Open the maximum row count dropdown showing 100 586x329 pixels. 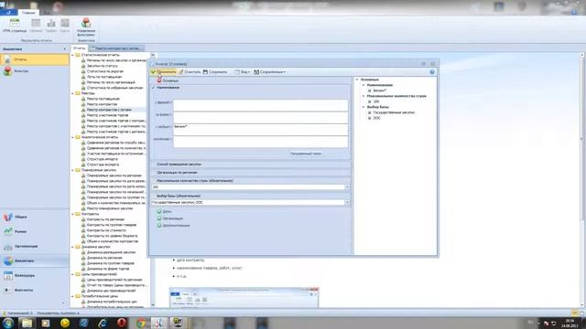(347, 186)
